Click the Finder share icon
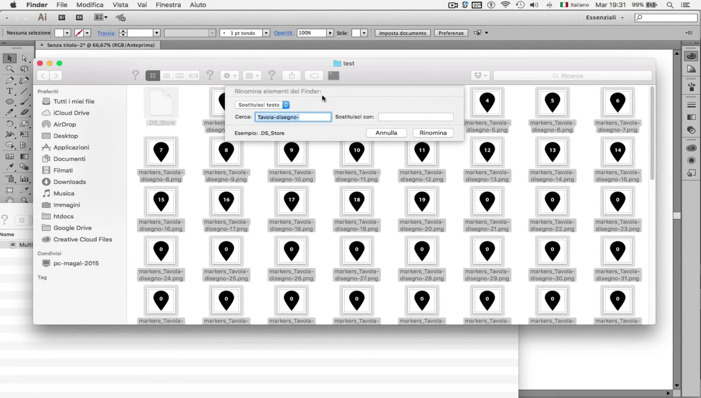Screen dimensions: 701x398 coord(291,76)
